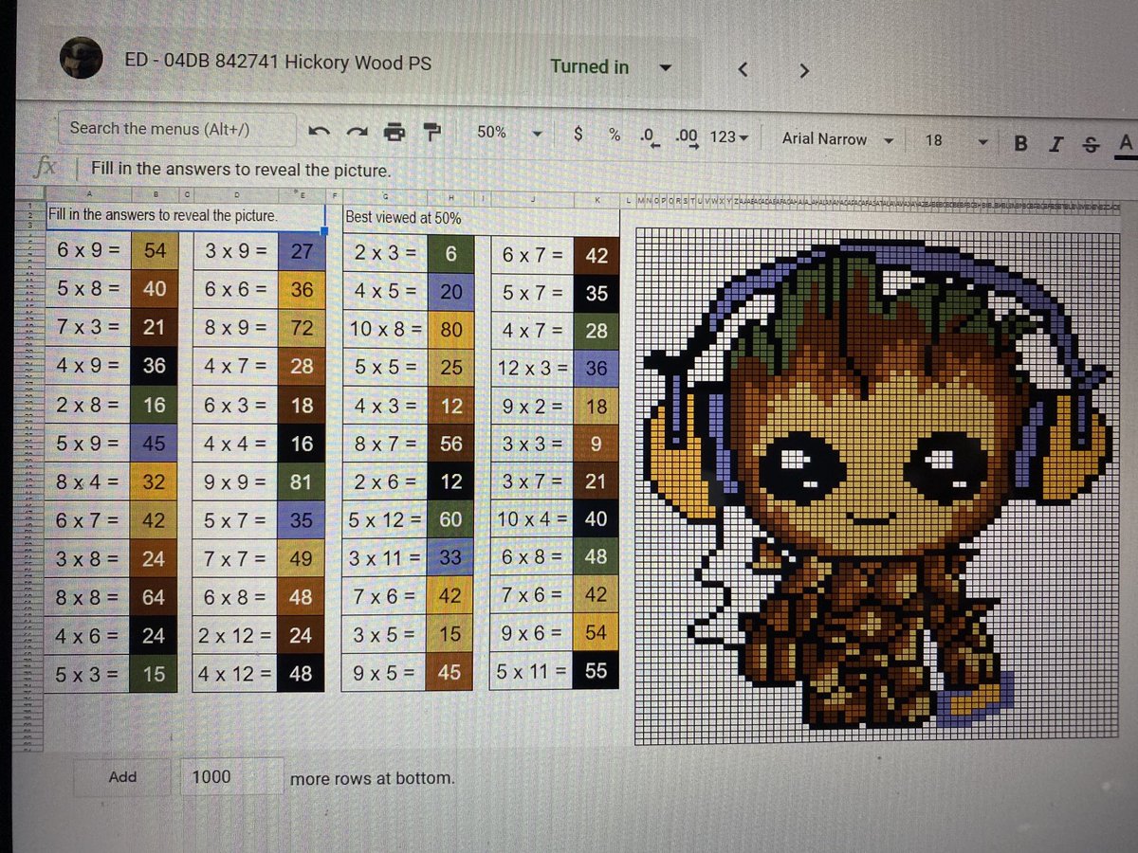1138x853 pixels.
Task: Select the green answer cell 6 beside 2 x 3
Action: 450,254
